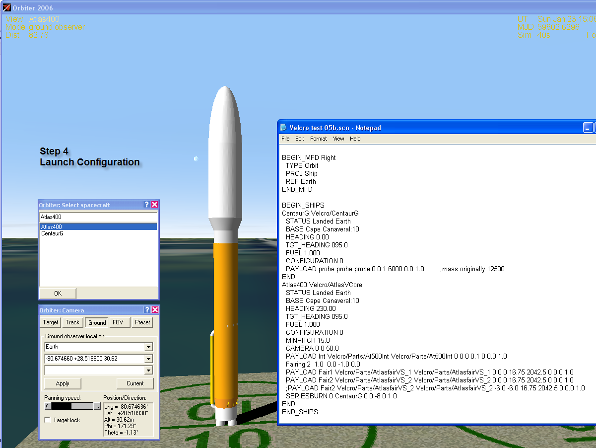Open the Notepad View menu
The image size is (596, 448).
point(338,139)
